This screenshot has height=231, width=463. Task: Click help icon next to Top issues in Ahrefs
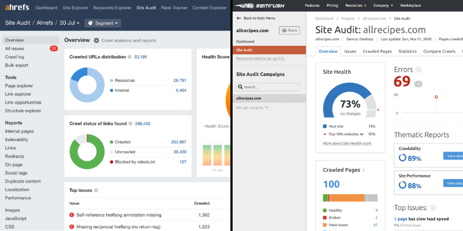(x=96, y=190)
